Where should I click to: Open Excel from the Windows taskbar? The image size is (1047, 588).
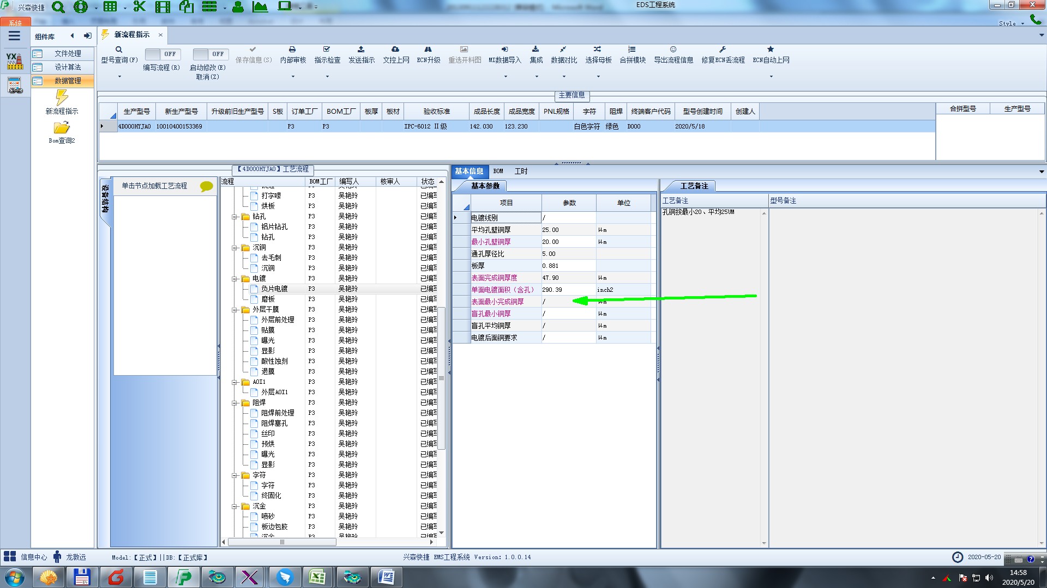317,577
